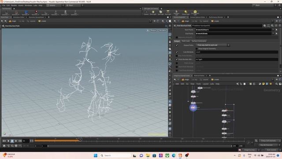This screenshot has width=282, height=159.
Task: Enable checkbox below Point Number Attribute
Action: pos(177,63)
